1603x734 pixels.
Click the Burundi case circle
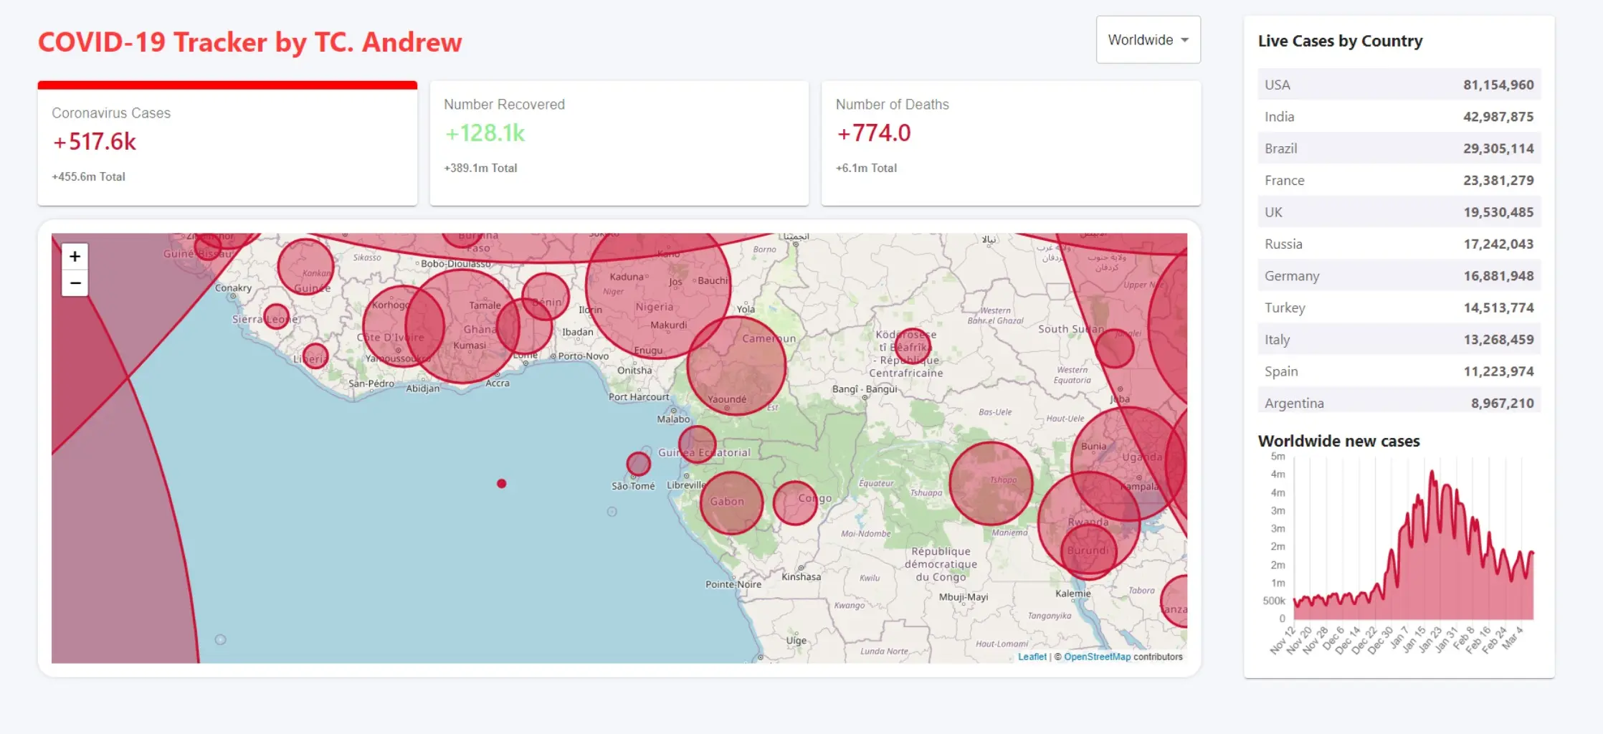[x=1089, y=550]
